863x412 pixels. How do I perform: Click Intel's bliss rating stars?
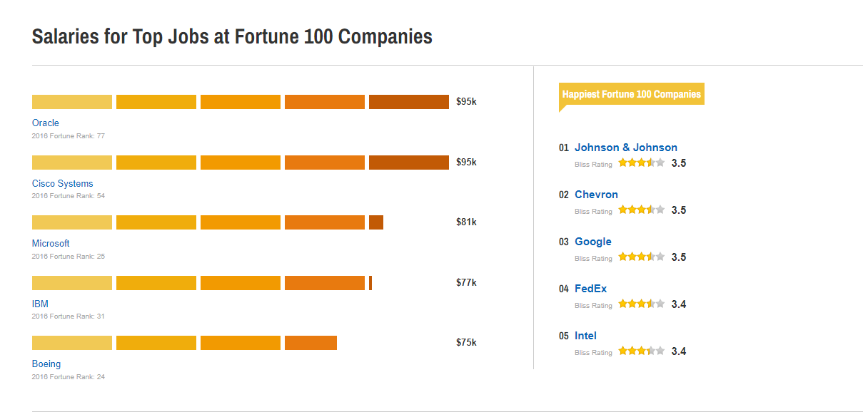pyautogui.click(x=641, y=351)
